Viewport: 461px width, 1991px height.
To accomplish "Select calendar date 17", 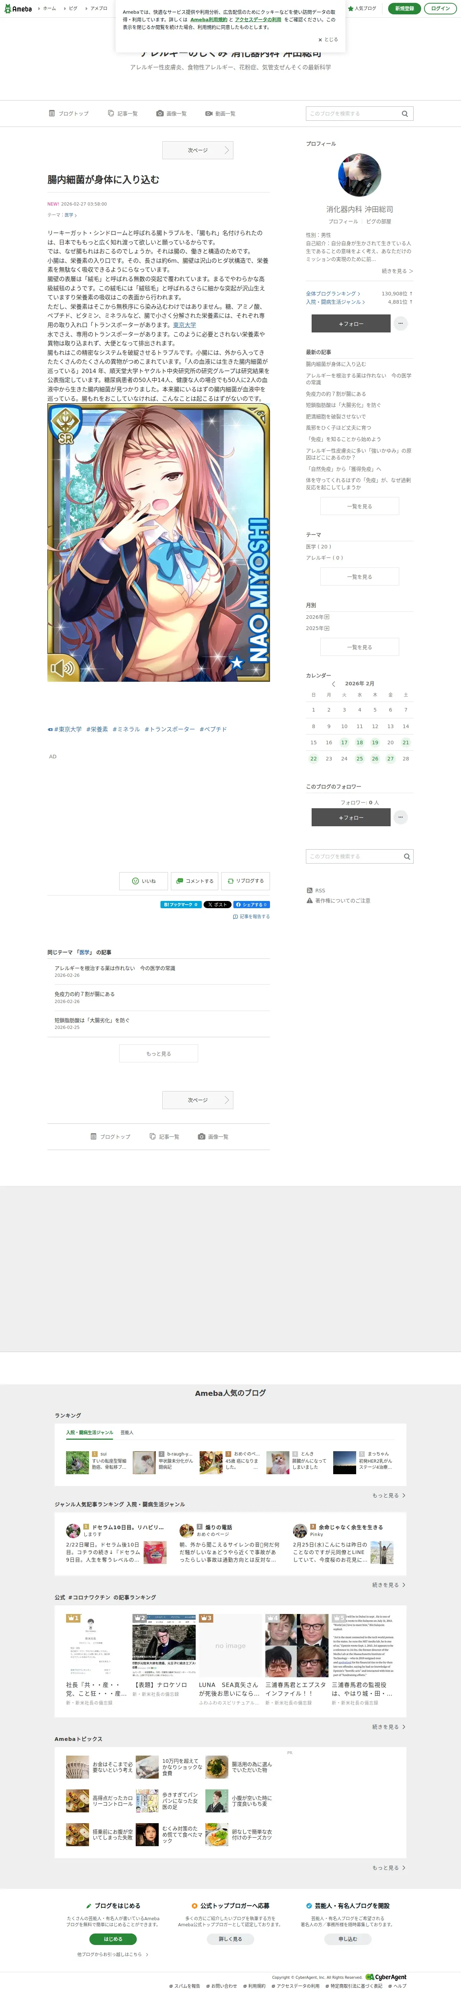I will [344, 742].
